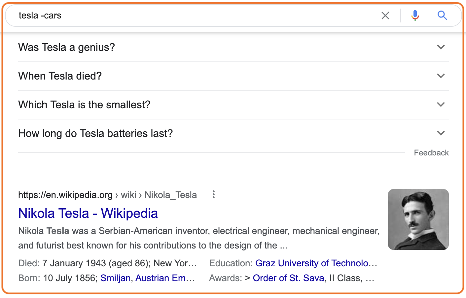
Task: Open the Nikola Tesla portrait thumbnail
Action: tap(418, 219)
